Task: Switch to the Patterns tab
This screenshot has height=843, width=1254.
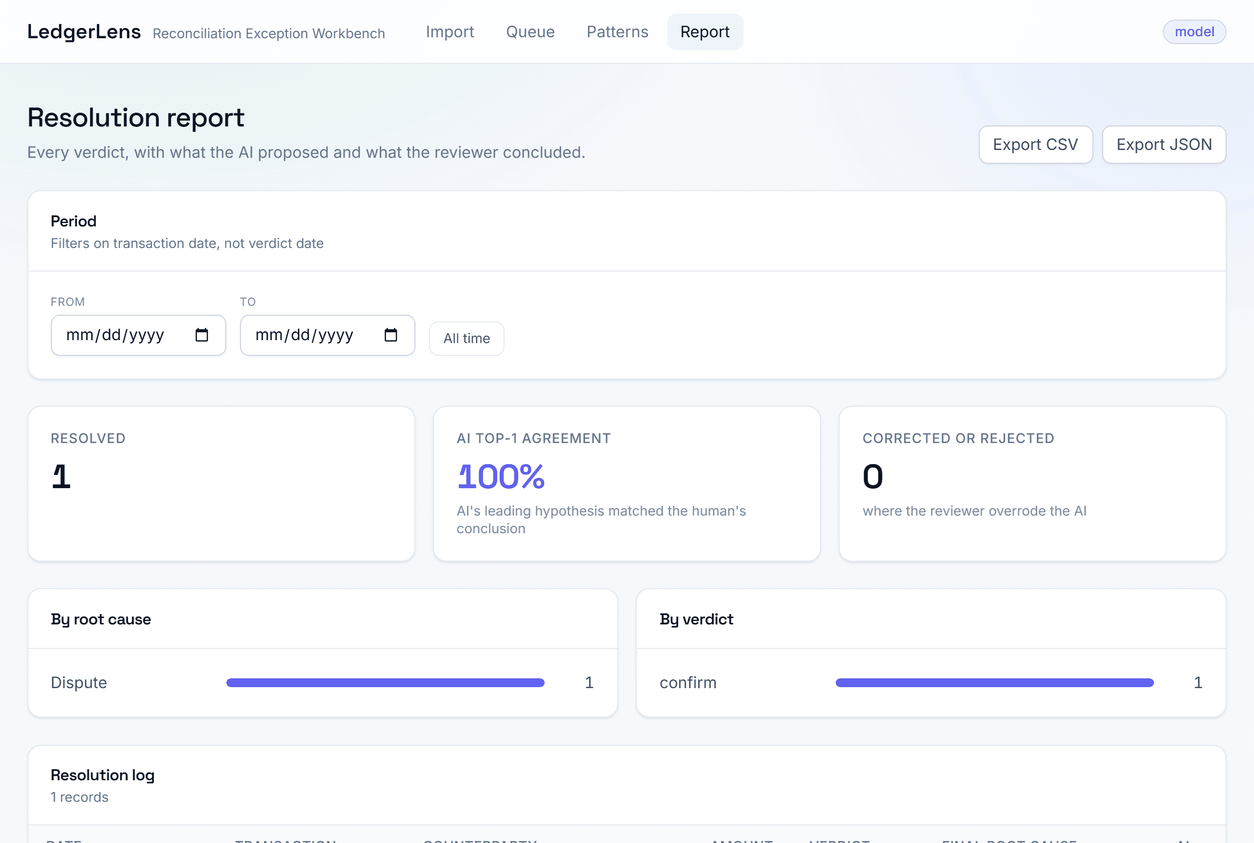Action: [x=617, y=32]
